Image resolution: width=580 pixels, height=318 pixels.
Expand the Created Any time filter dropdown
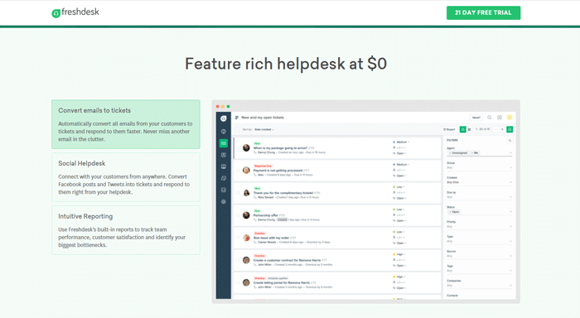[x=480, y=182]
